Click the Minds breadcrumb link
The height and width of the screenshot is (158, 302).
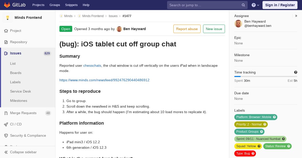(x=68, y=16)
